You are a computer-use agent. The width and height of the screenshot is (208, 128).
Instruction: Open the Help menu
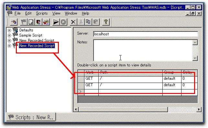tap(85, 13)
